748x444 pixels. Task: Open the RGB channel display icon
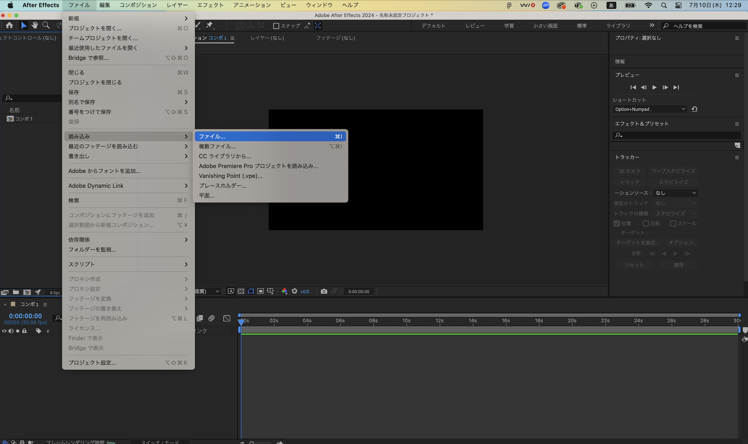coord(285,291)
